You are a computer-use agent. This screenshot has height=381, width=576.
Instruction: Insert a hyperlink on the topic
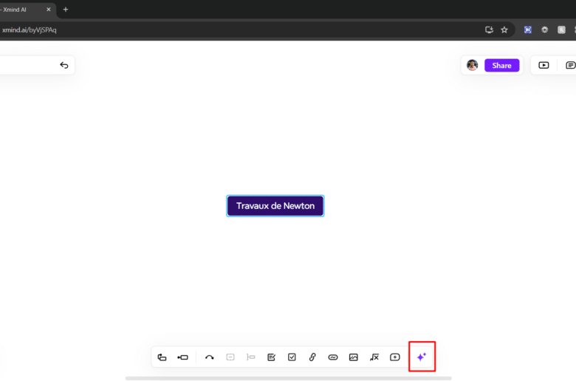333,357
